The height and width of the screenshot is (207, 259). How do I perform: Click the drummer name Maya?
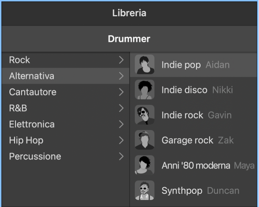coord(244,166)
